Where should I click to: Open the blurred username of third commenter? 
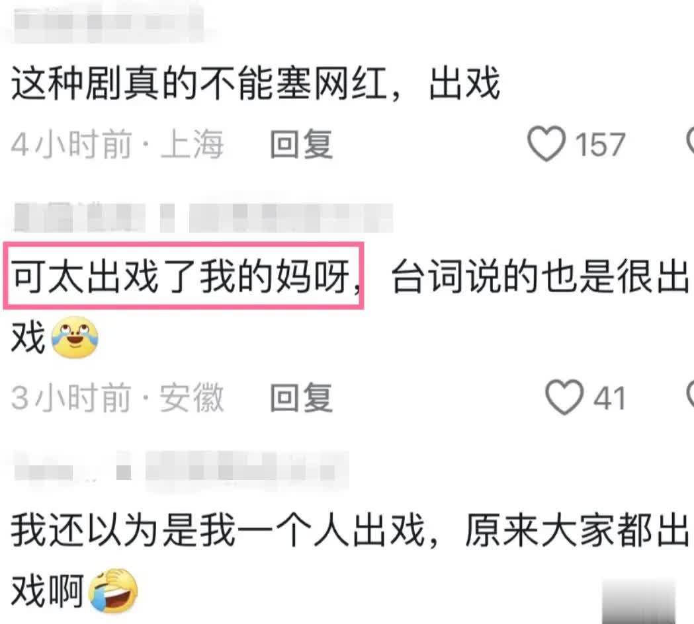pyautogui.click(x=181, y=470)
